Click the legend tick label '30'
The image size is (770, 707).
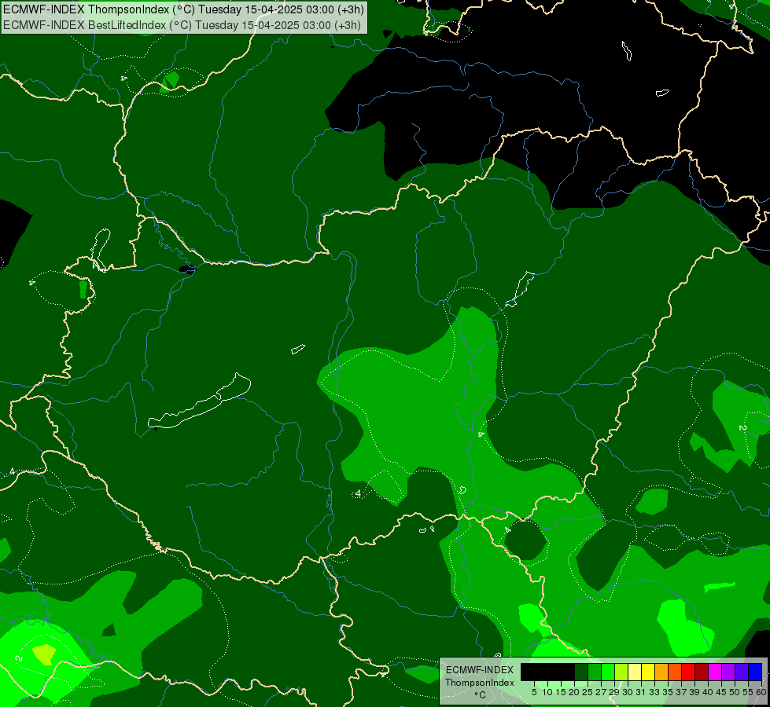pos(628,692)
